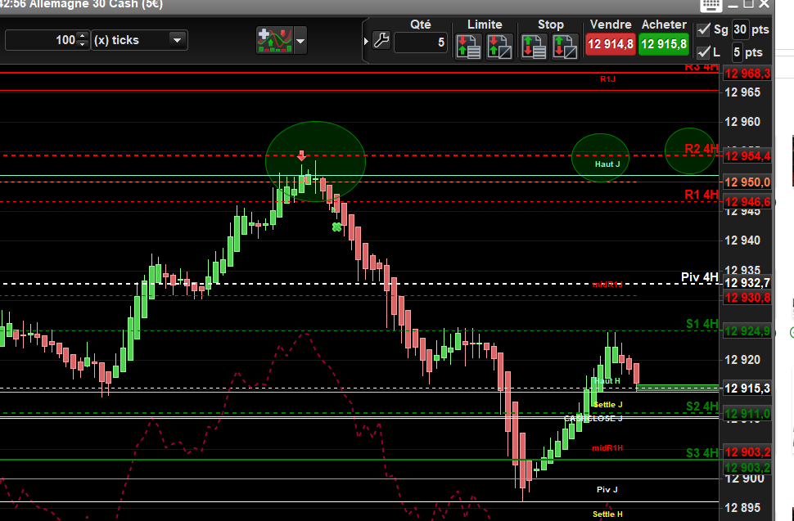Click the S2 4H level label
The height and width of the screenshot is (521, 794).
702,406
